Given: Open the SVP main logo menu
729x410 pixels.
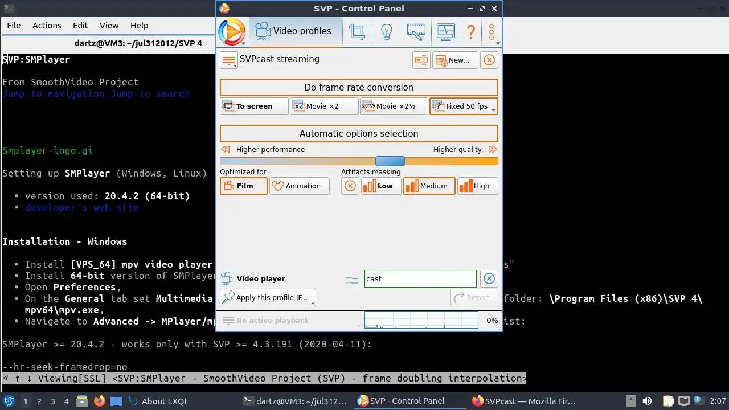Looking at the screenshot, I should (x=232, y=32).
